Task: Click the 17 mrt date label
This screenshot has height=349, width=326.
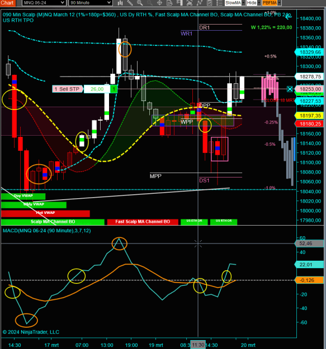Action: (51, 345)
